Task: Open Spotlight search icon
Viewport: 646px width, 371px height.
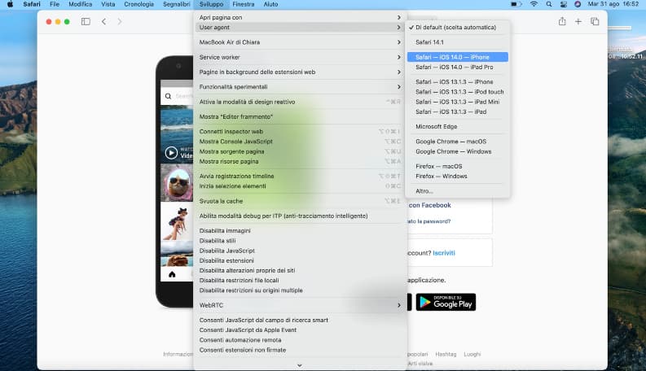Action: [549, 4]
